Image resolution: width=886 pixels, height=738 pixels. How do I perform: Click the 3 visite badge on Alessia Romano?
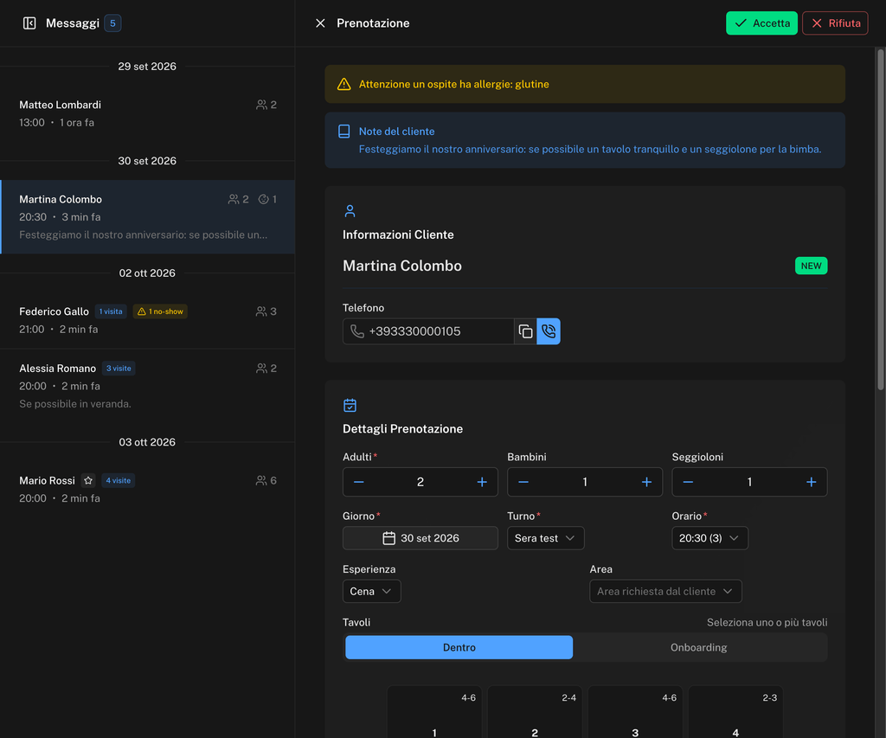point(119,369)
